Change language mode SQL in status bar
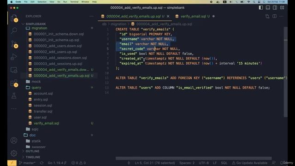295x166 pixels. pos(224,163)
